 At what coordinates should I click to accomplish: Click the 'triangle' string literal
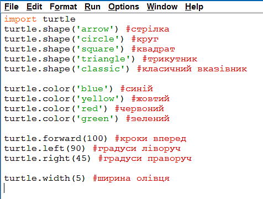pyautogui.click(x=103, y=59)
